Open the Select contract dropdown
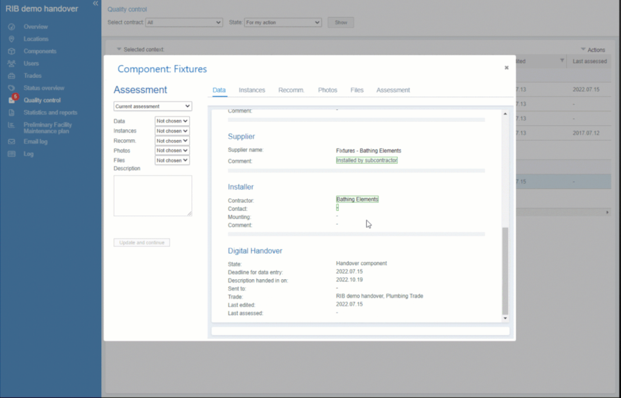Image resolution: width=621 pixels, height=398 pixels. (184, 22)
